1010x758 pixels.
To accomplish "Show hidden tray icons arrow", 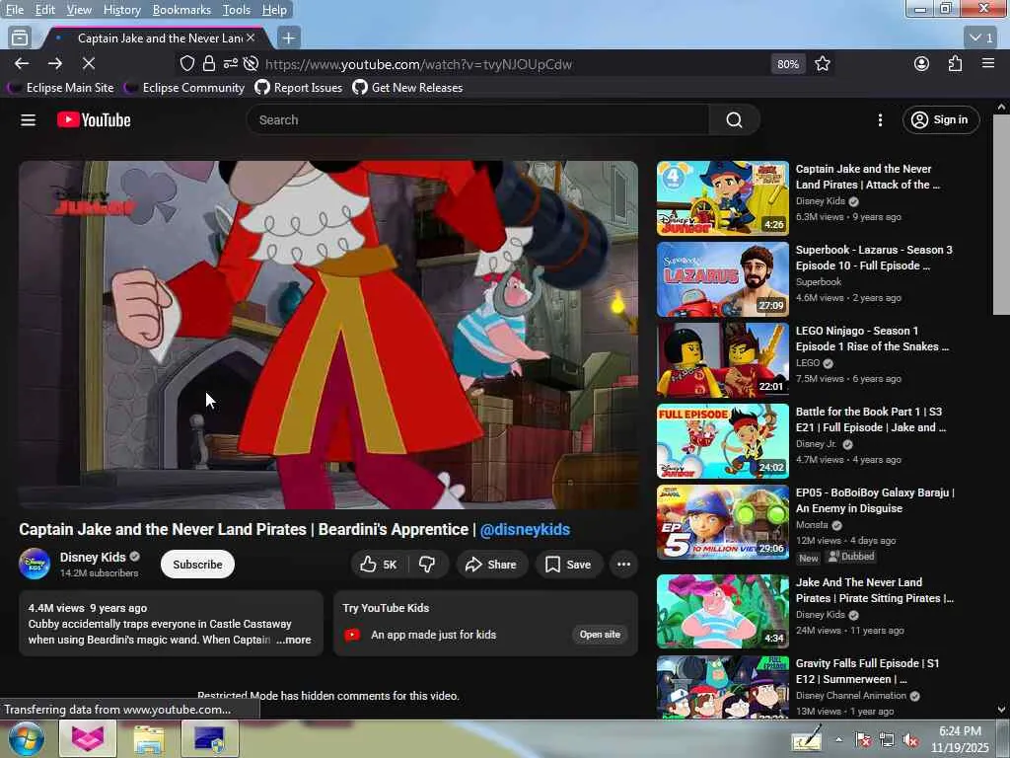I will (x=838, y=740).
